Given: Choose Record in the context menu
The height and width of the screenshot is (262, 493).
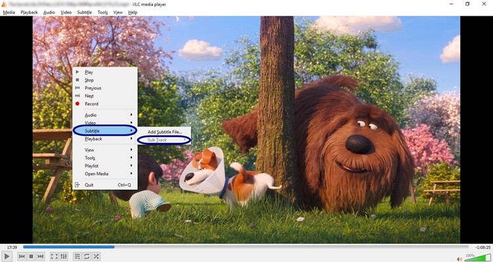Looking at the screenshot, I should 104,103.
